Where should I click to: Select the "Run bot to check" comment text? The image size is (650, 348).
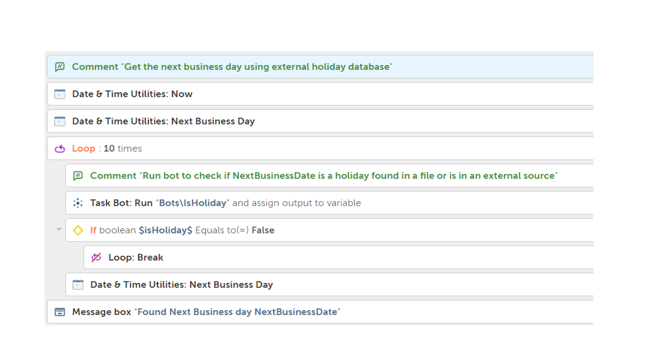click(x=324, y=176)
